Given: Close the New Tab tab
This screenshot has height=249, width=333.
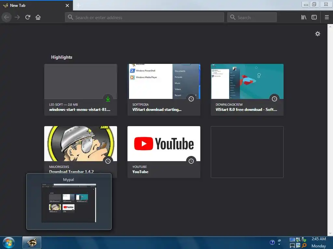Looking at the screenshot, I should [67, 6].
